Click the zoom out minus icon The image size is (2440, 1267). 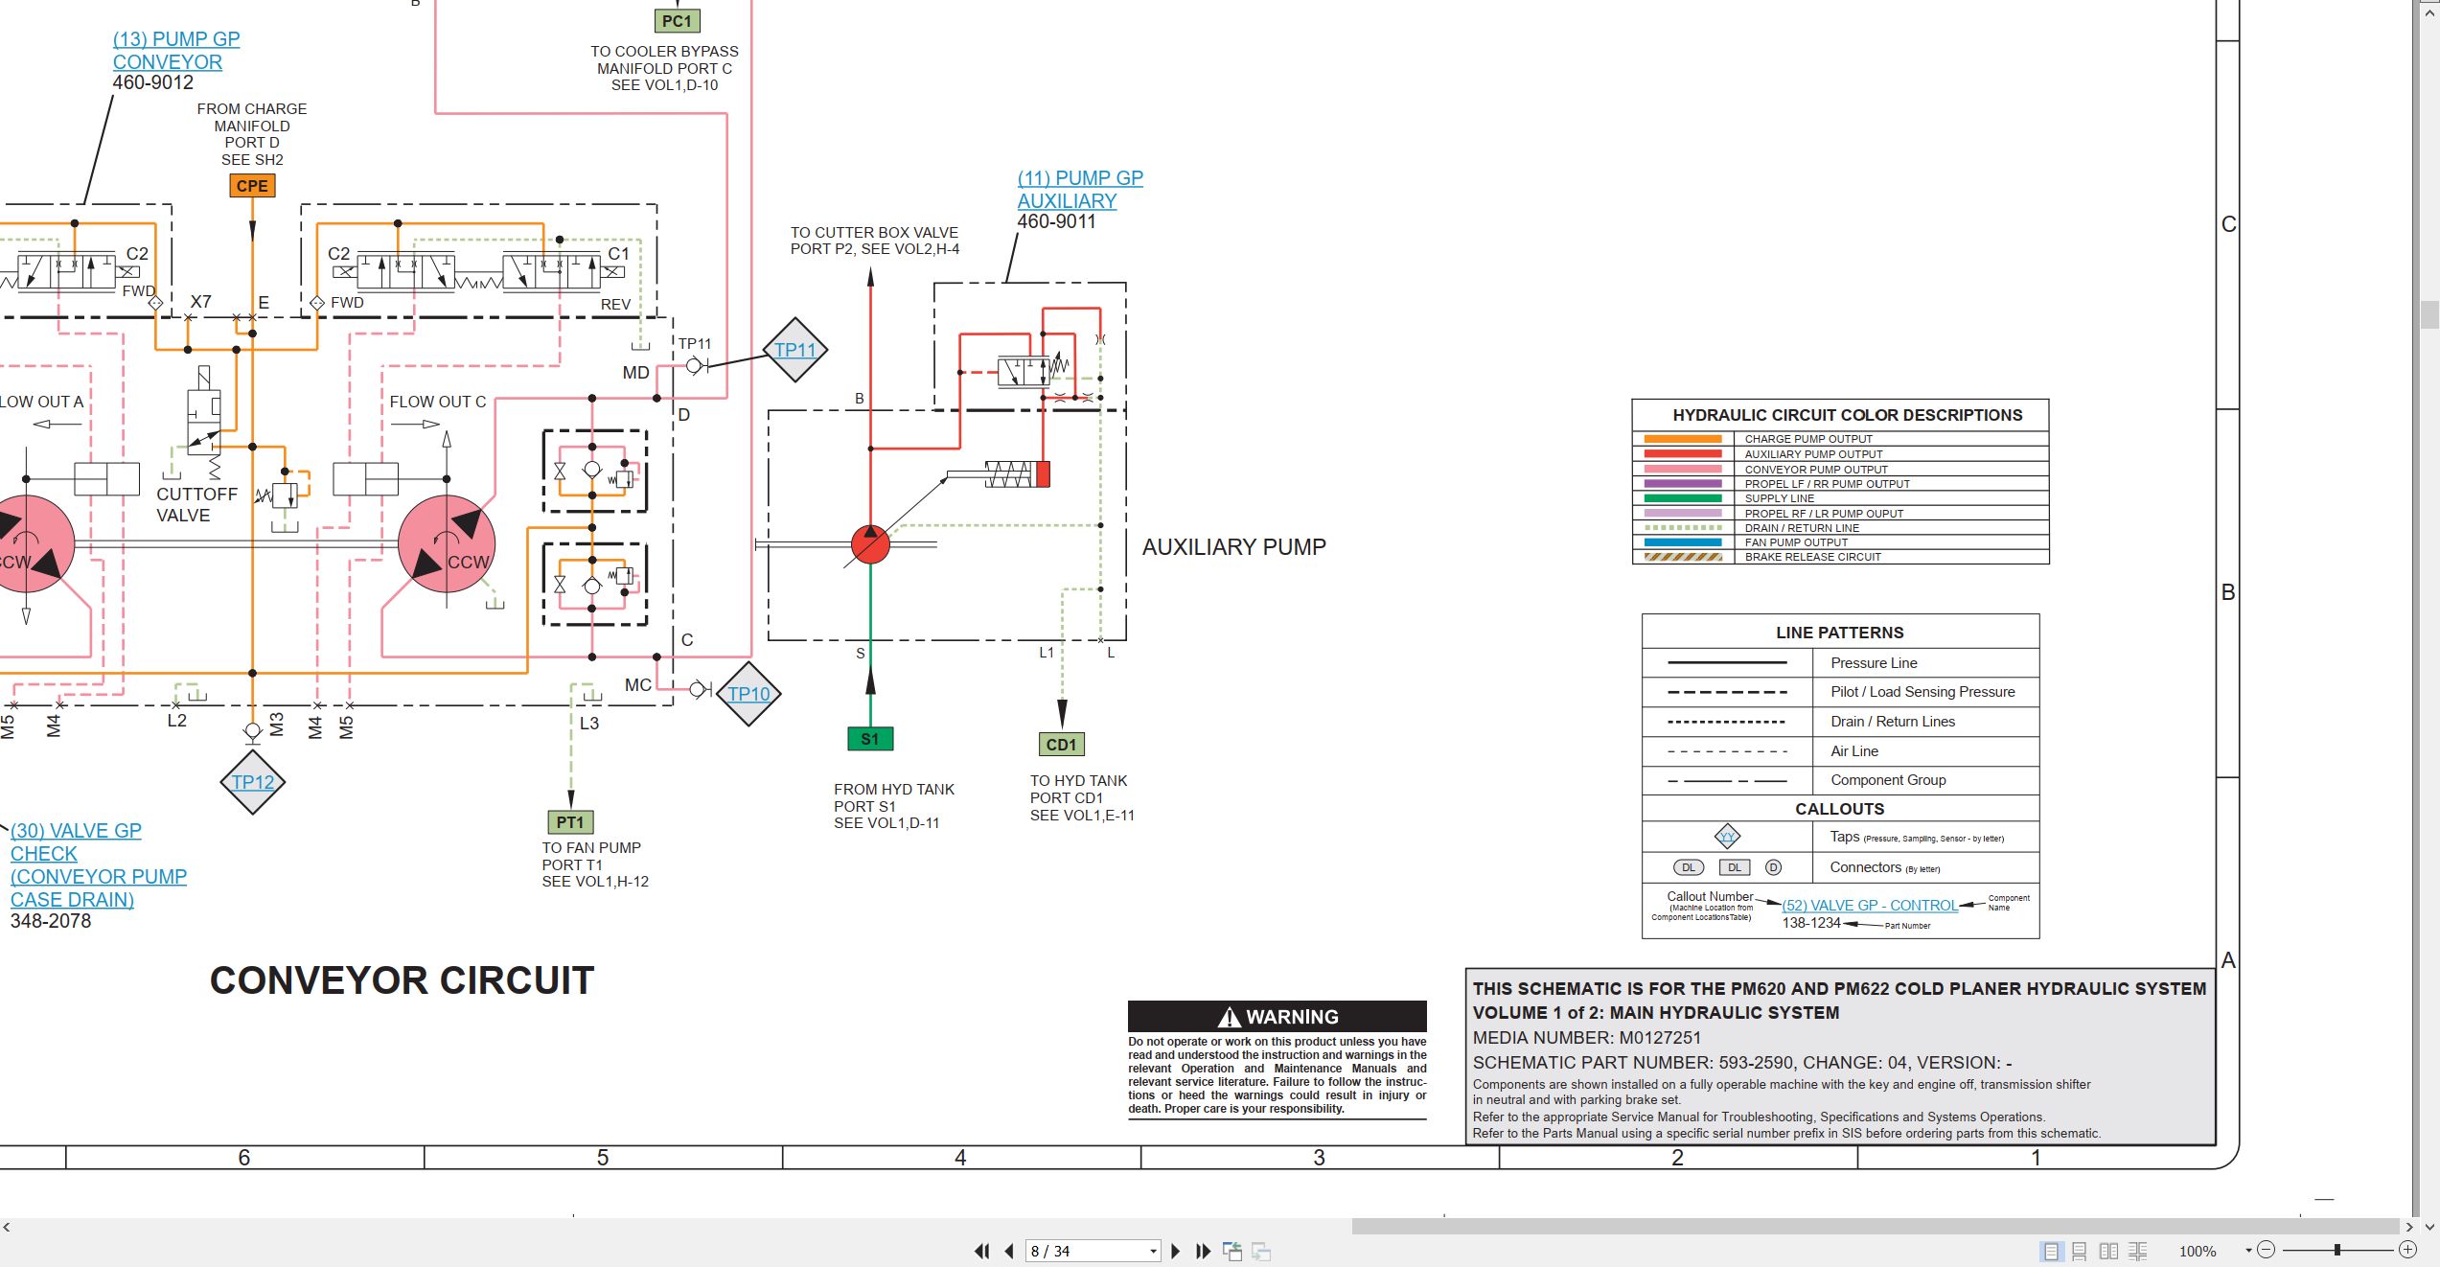(x=2266, y=1250)
